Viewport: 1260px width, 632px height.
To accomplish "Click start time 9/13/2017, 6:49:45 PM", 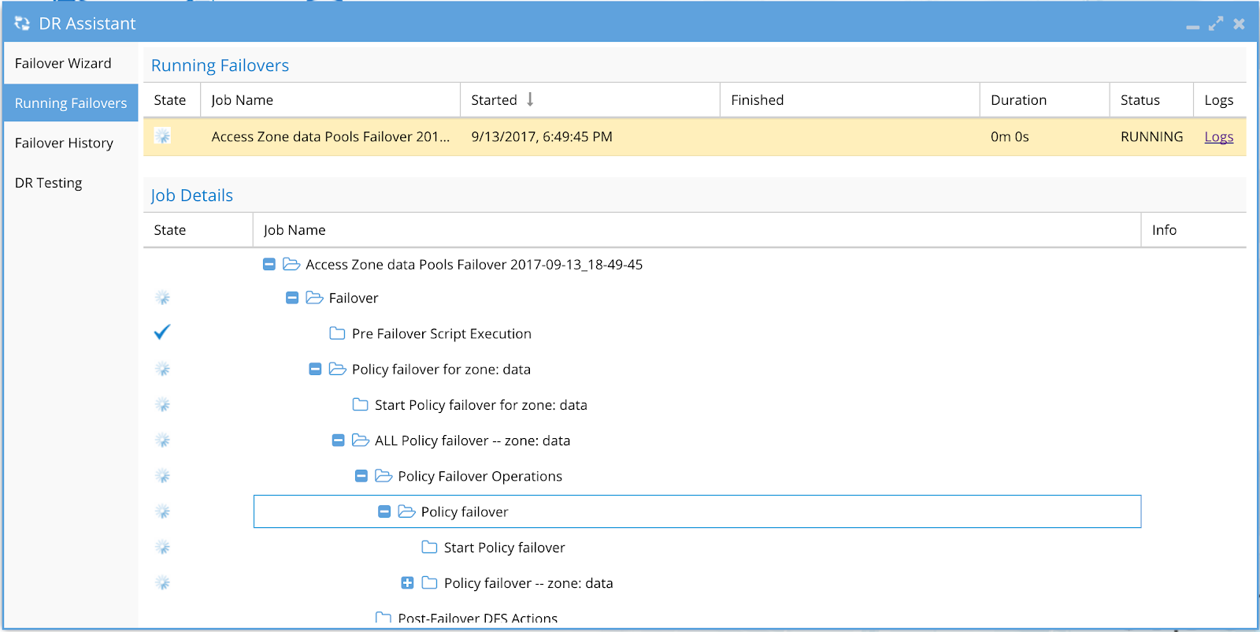I will point(542,136).
